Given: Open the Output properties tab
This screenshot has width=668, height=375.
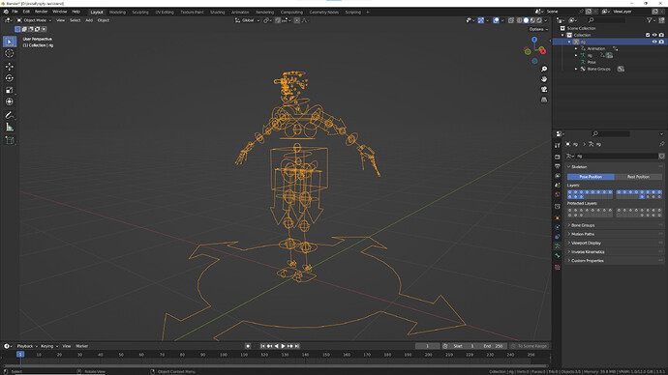Looking at the screenshot, I should click(x=558, y=166).
